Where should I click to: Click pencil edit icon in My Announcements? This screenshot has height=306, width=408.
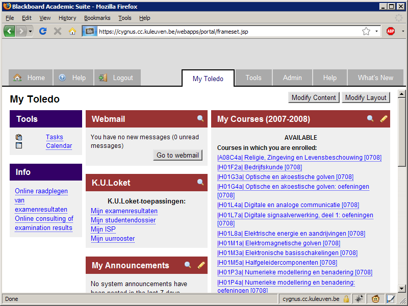tap(201, 265)
